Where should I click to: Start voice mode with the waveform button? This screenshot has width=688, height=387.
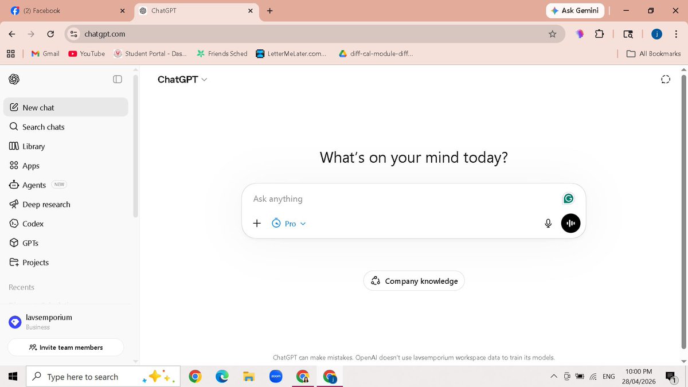pyautogui.click(x=570, y=224)
